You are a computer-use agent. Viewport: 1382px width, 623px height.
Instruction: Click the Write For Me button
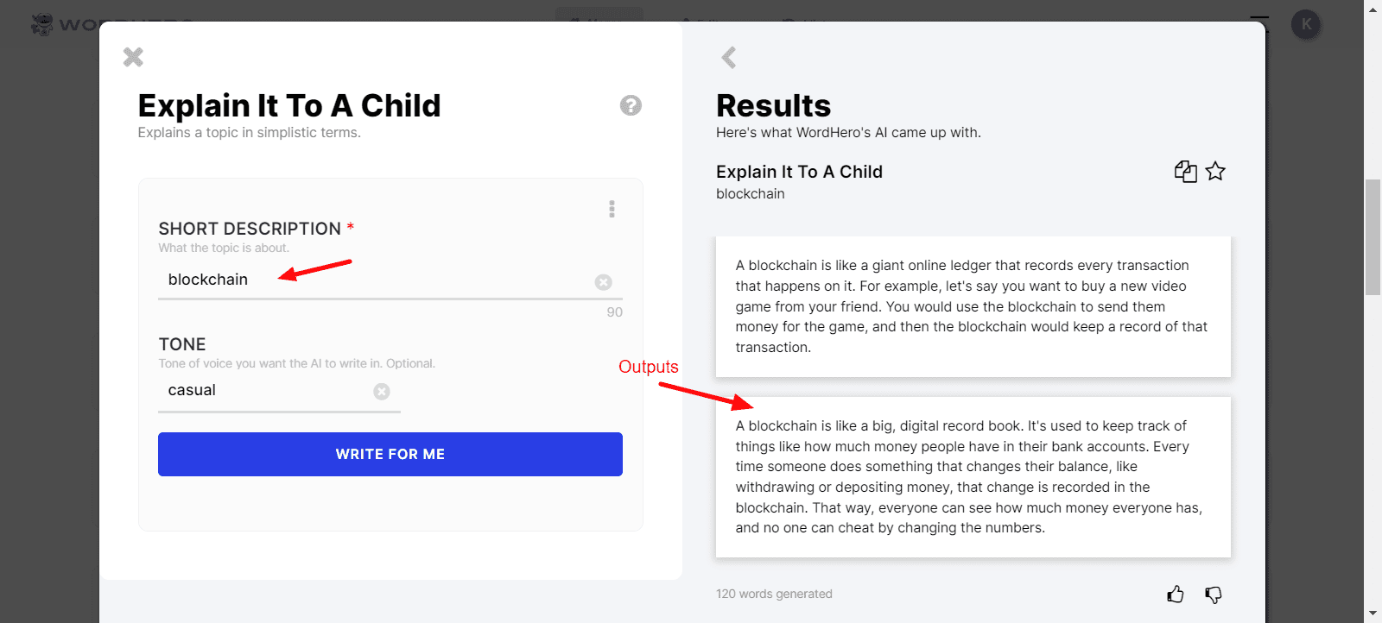(x=390, y=454)
